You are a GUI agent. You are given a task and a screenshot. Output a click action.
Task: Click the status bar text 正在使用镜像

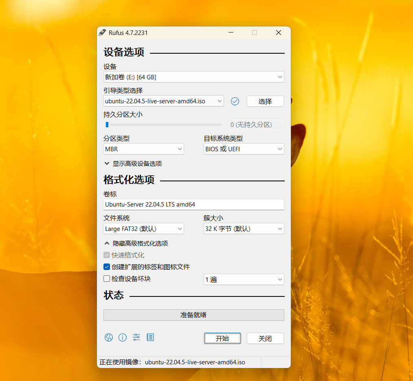tap(172, 362)
